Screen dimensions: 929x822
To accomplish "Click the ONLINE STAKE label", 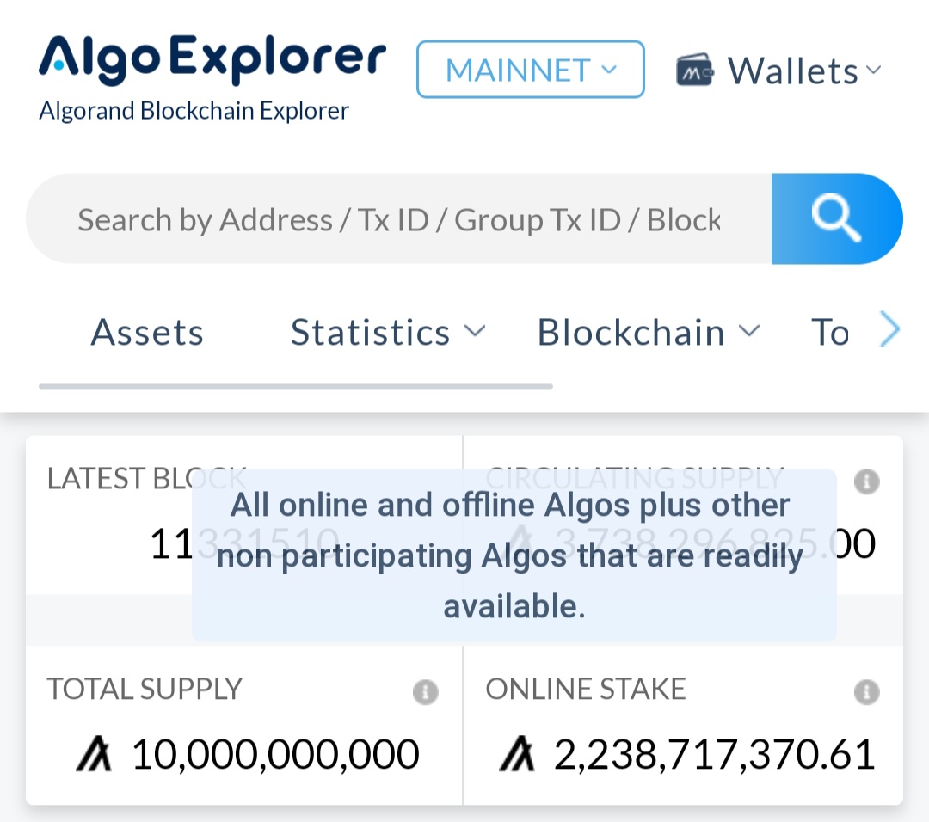I will point(586,689).
